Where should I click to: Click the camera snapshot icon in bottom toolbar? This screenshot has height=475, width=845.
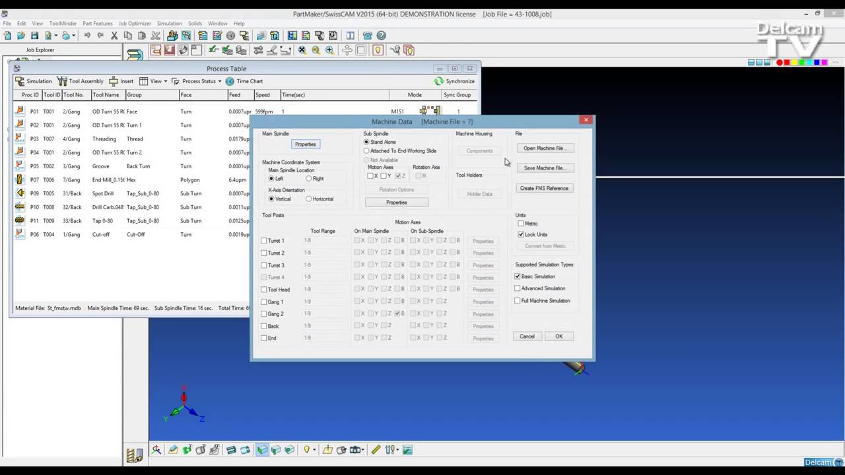tap(355, 450)
